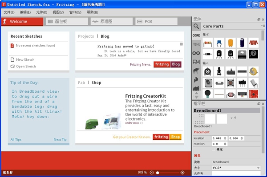Pick the resistor part
Viewport: 267px width, 177px height.
(208, 43)
